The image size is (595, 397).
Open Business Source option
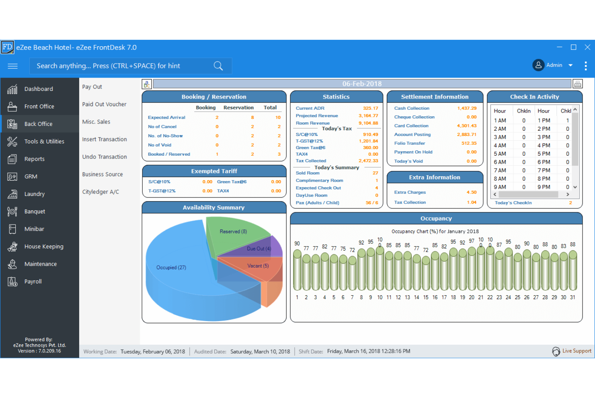[103, 174]
